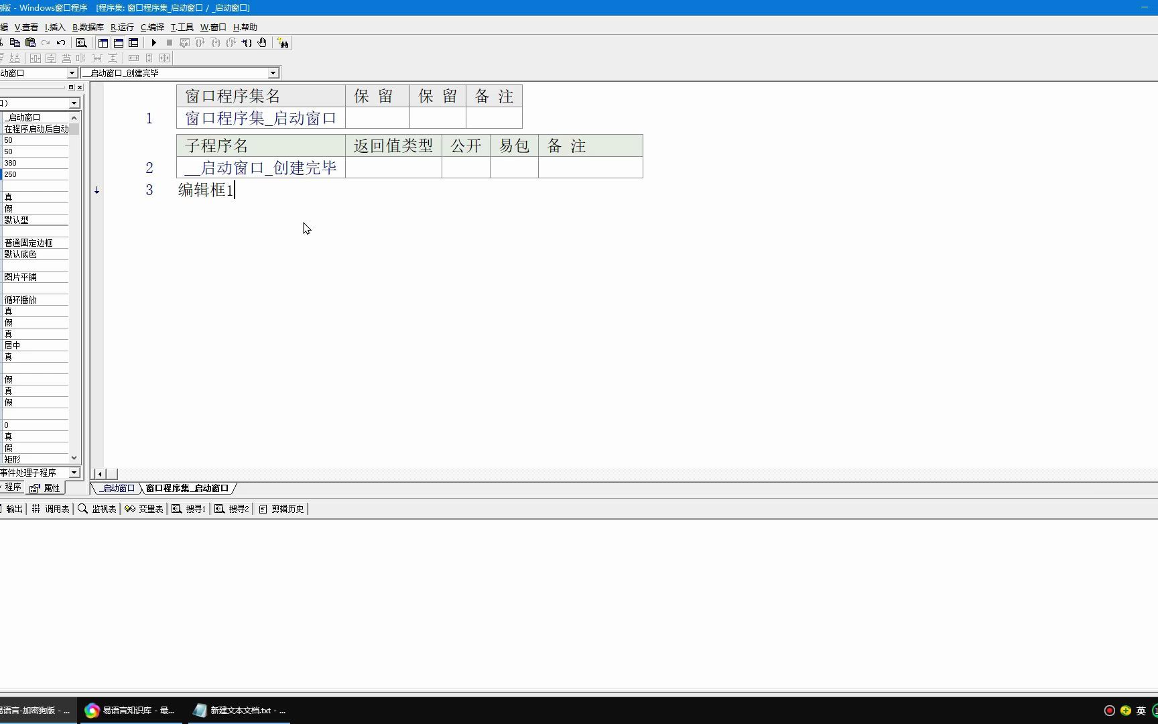The width and height of the screenshot is (1158, 724).
Task: Switch to the 属性 tab
Action: (x=46, y=488)
